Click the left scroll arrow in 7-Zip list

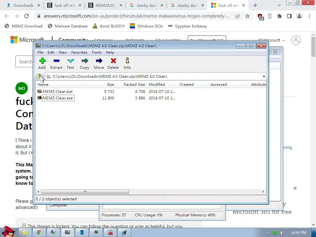(38, 192)
